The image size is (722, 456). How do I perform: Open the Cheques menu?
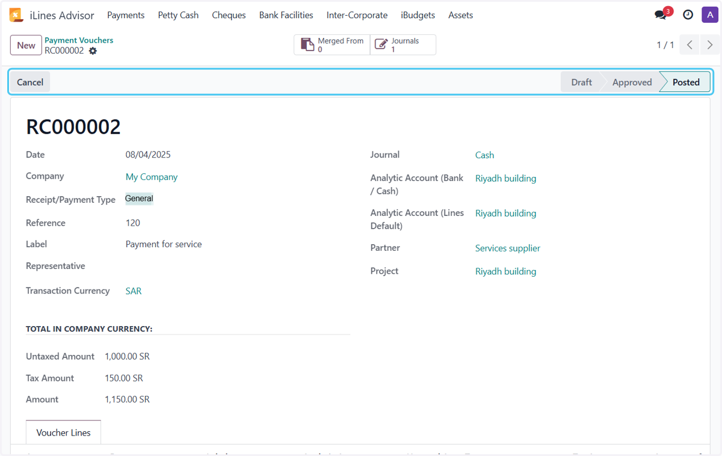coord(229,15)
